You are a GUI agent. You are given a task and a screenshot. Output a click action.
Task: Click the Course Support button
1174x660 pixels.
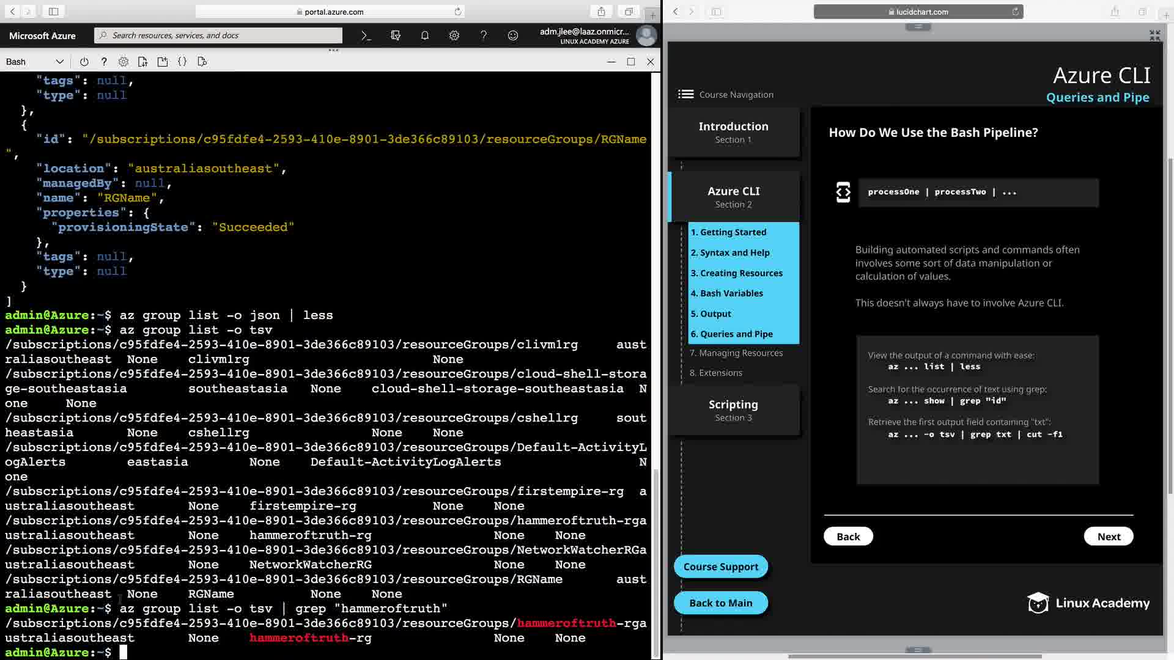tap(720, 566)
